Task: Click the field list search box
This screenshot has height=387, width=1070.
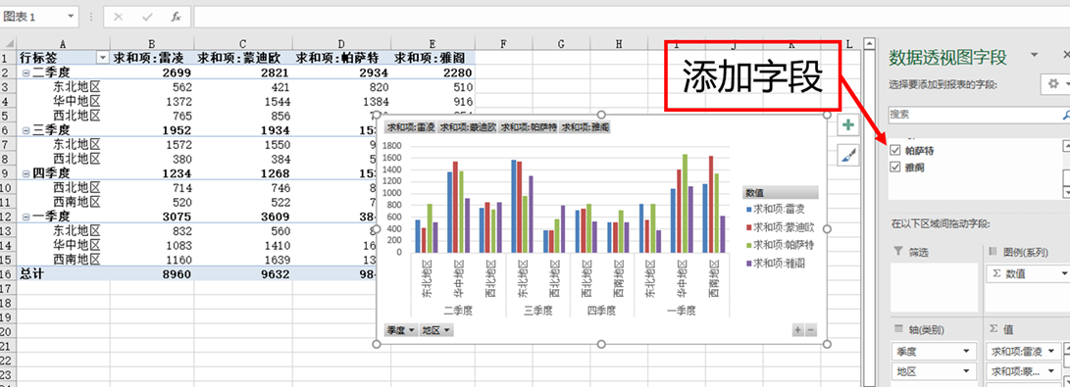Action: 973,115
